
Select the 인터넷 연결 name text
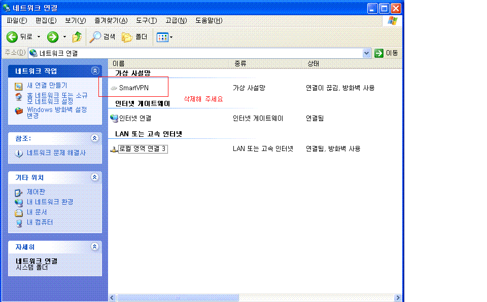tap(135, 118)
